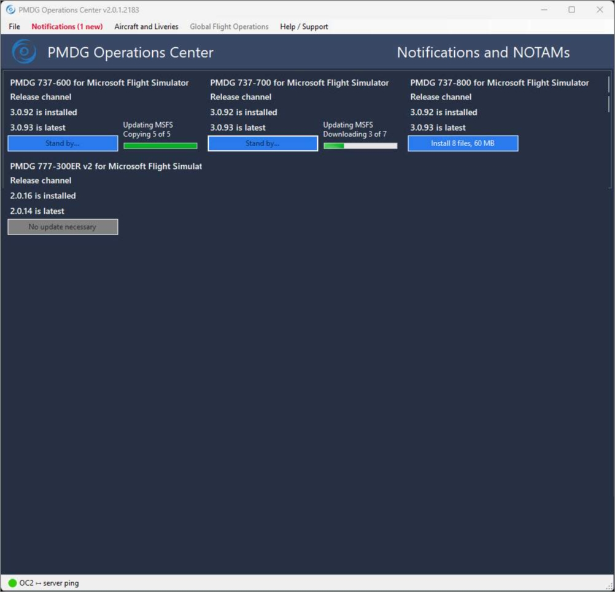Click '3.0.92 is installed' under 737-600
This screenshot has width=615, height=592.
tap(44, 112)
